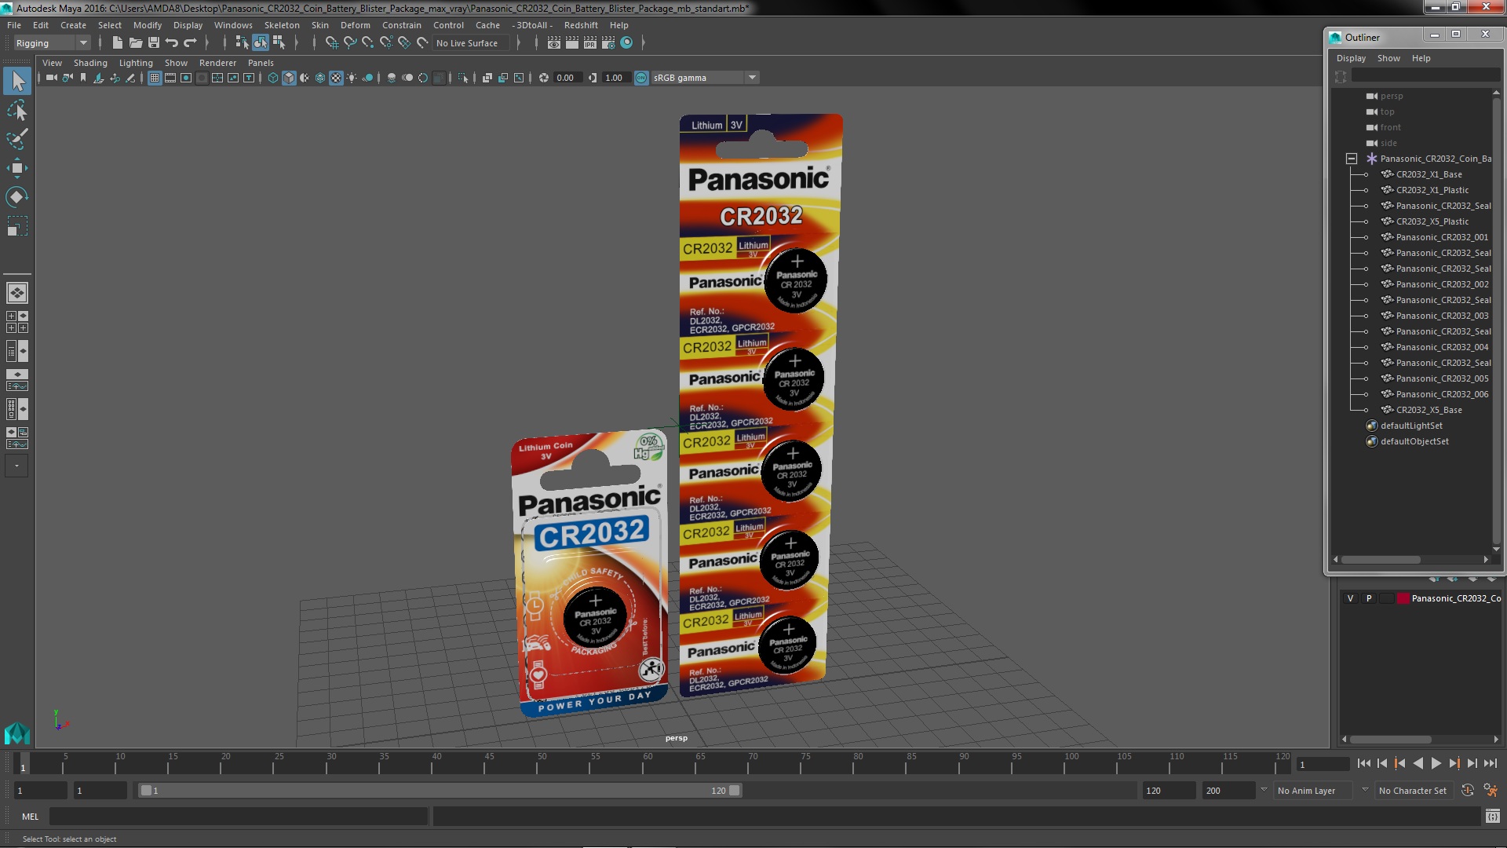Open the Outliner Show menu
Screen dimensions: 1507x848
(x=1388, y=58)
